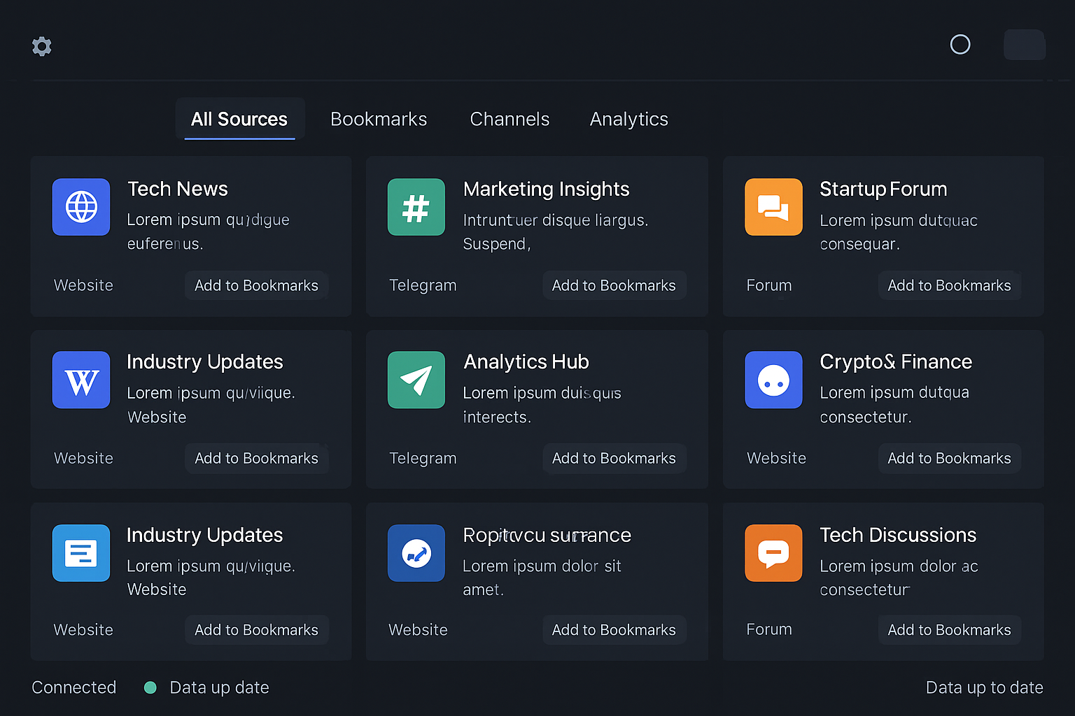Click the Crypto & Finance face icon
The width and height of the screenshot is (1075, 716).
click(x=773, y=380)
